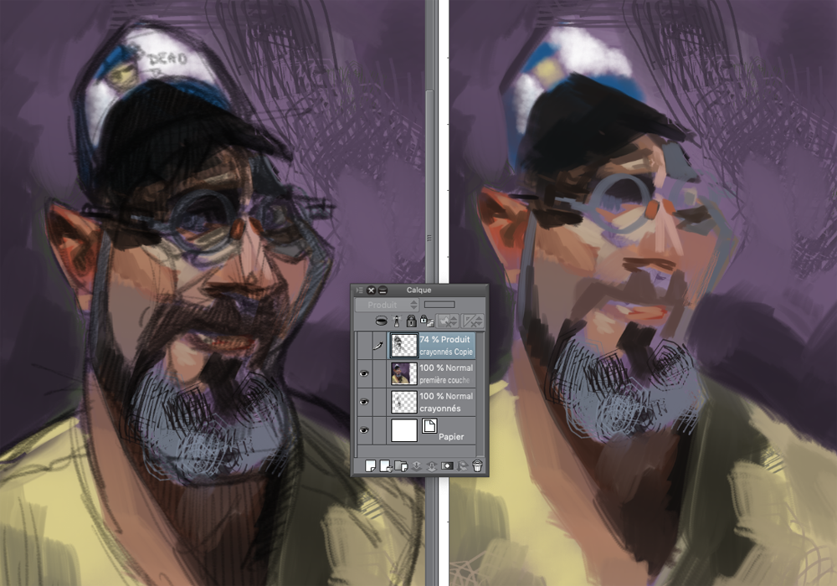837x586 pixels.
Task: Create a new layer folder
Action: [x=400, y=465]
